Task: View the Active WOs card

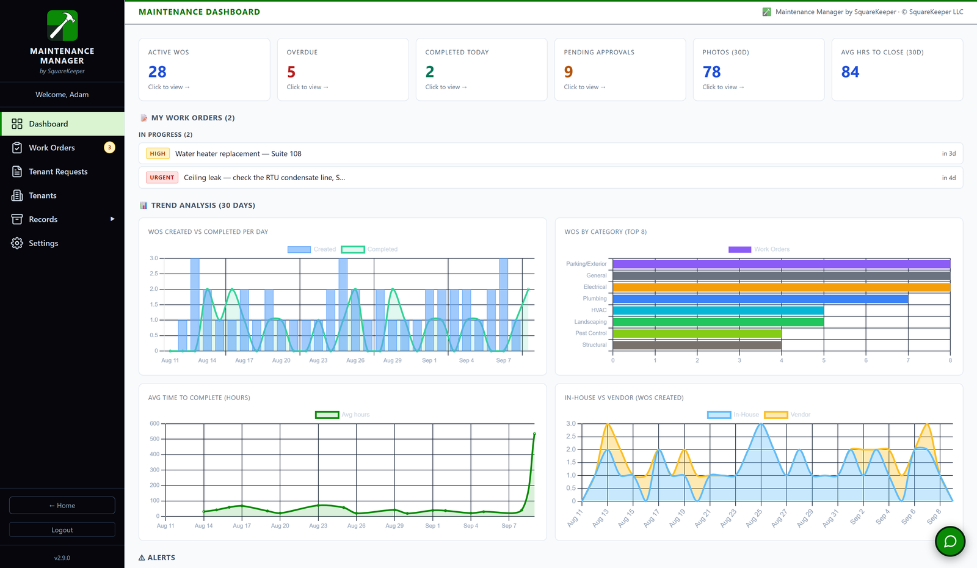Action: (x=205, y=70)
